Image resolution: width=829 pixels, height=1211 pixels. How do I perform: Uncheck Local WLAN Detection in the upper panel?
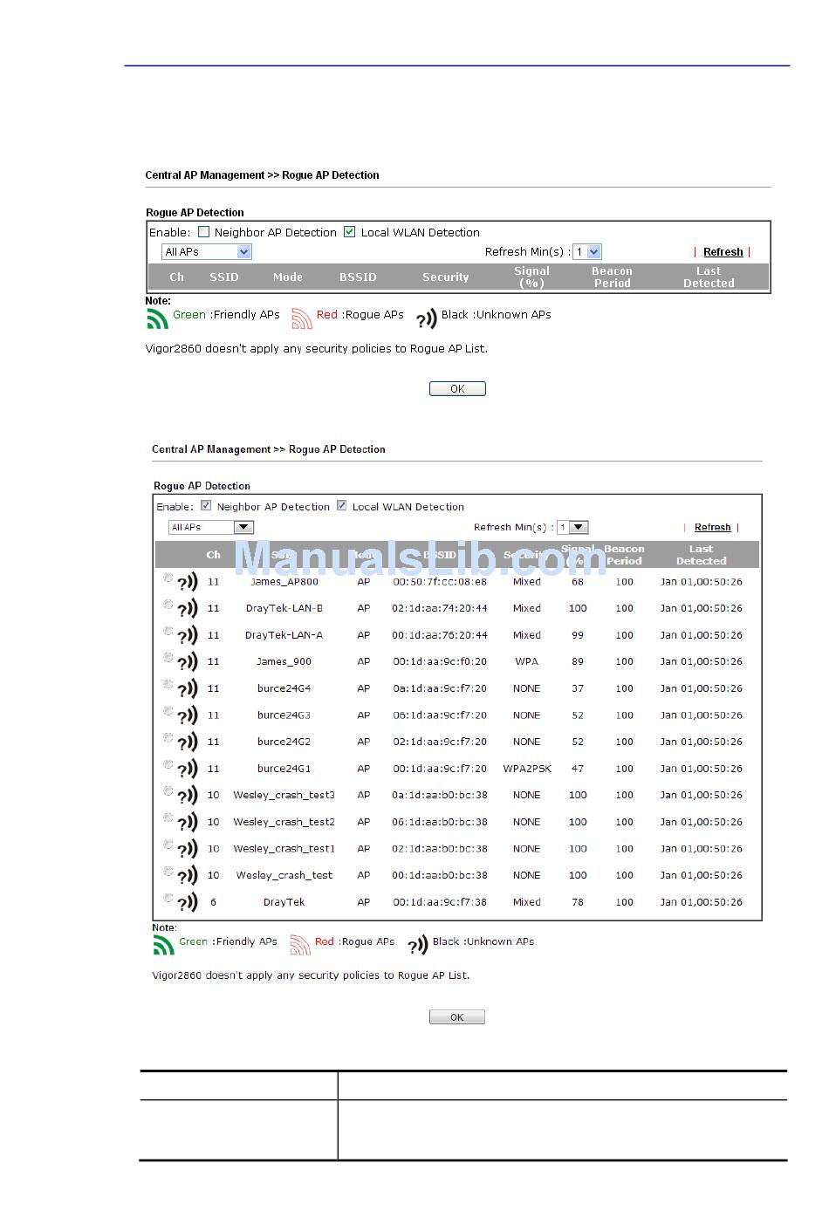(x=350, y=232)
